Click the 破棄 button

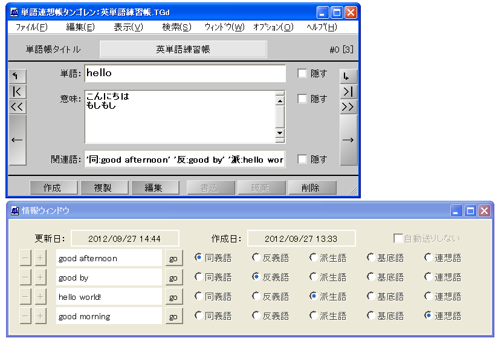(x=262, y=187)
